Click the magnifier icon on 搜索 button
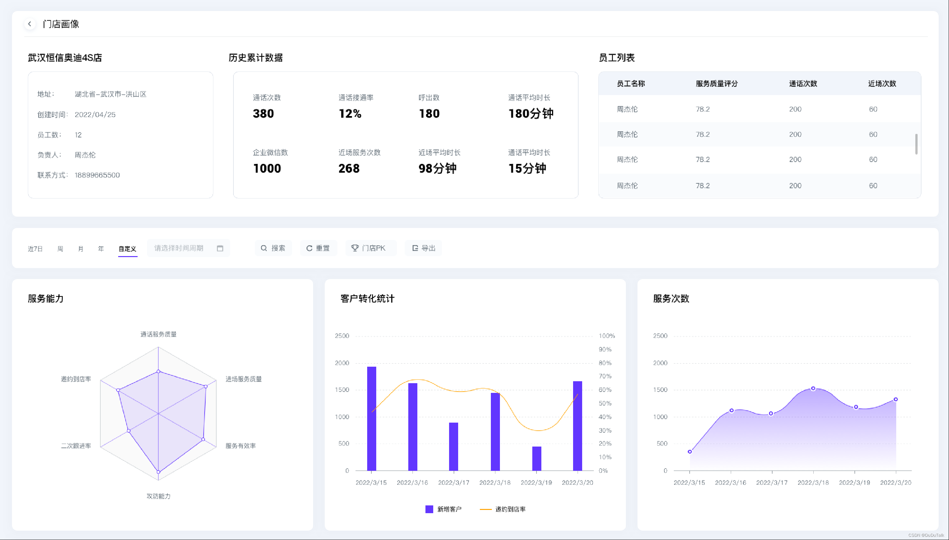This screenshot has width=949, height=540. 264,248
